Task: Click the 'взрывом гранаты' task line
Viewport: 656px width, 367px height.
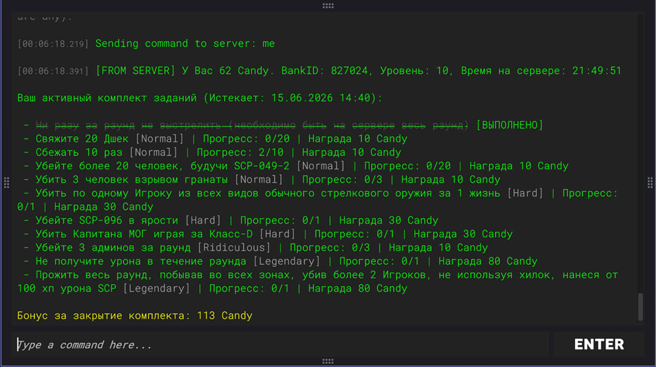Action: (x=262, y=179)
